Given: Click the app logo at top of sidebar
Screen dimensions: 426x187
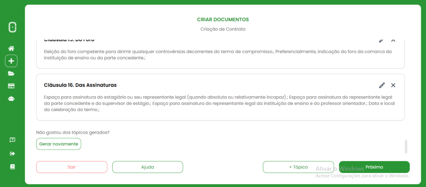Looking at the screenshot, I should 12,27.
